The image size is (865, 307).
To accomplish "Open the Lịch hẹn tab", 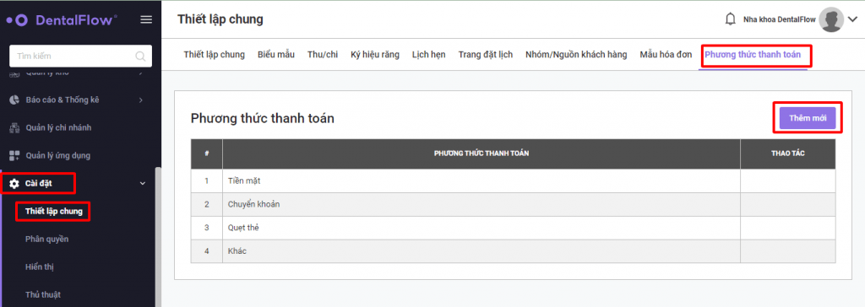I will coord(428,55).
